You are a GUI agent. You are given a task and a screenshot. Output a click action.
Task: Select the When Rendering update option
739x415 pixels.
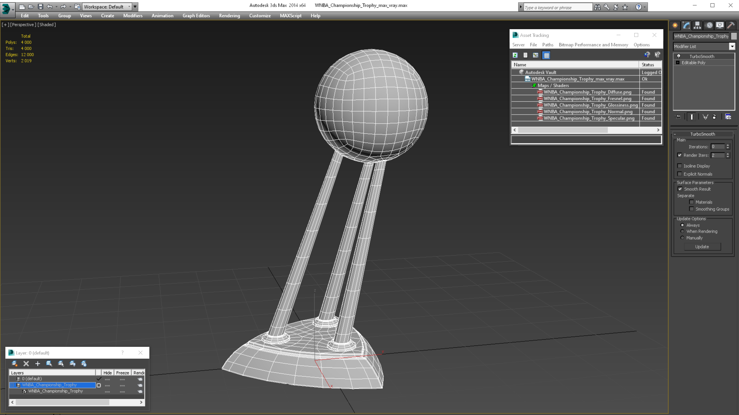tap(683, 231)
